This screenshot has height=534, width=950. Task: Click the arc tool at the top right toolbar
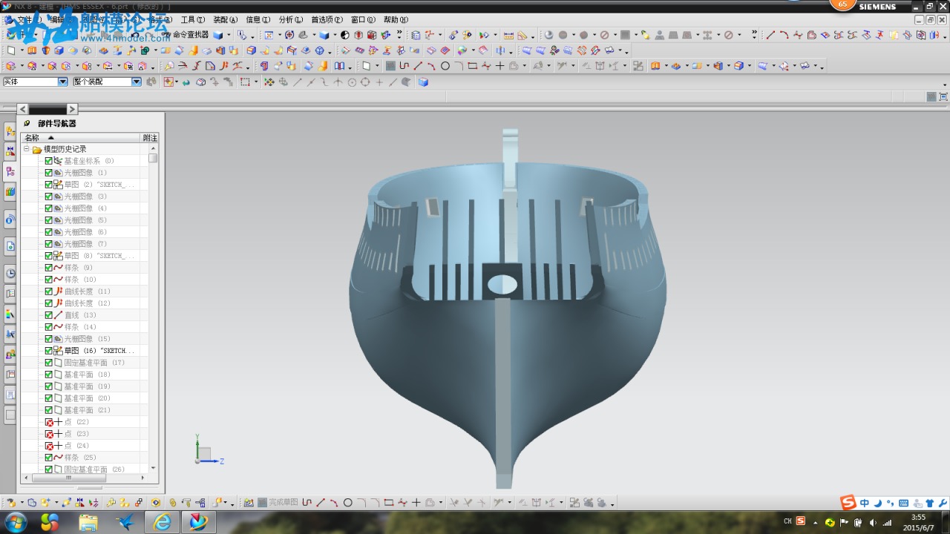pos(784,35)
